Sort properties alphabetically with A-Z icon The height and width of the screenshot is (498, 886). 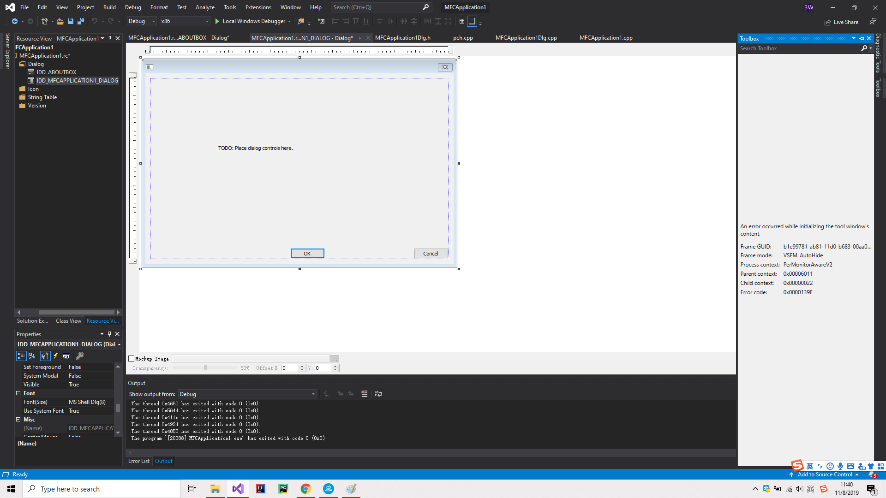click(x=32, y=356)
